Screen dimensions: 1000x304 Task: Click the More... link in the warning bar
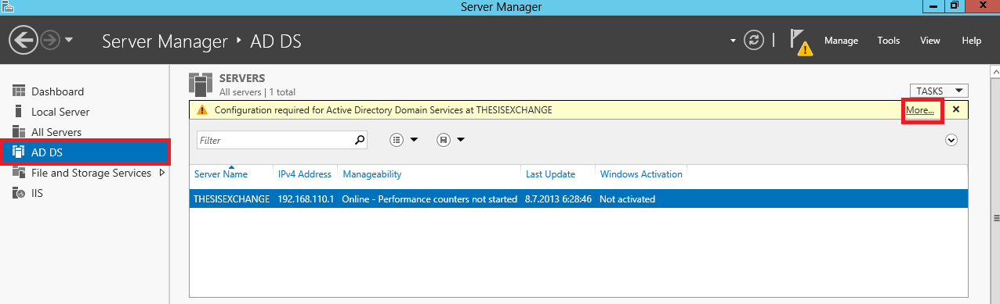pos(920,110)
